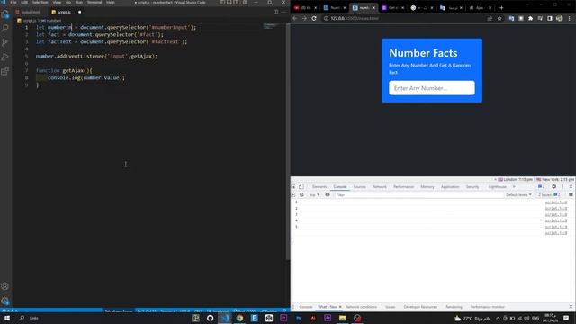
Task: Click the Go Live status bar button
Action: [245, 311]
